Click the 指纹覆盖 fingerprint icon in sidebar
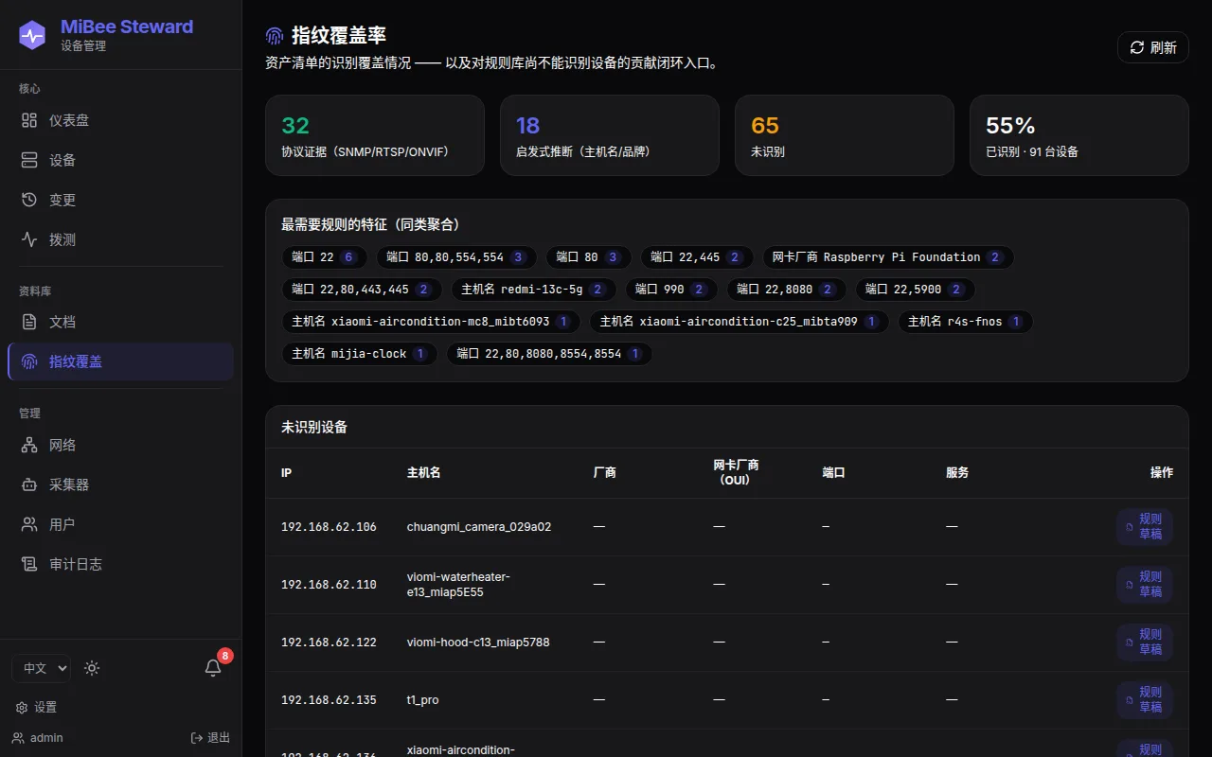This screenshot has height=757, width=1212. 29,361
